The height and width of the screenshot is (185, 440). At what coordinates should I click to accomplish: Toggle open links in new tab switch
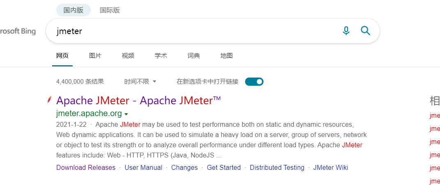click(x=254, y=82)
